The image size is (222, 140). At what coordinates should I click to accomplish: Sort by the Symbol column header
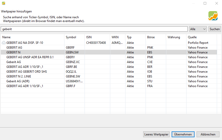click(x=74, y=37)
